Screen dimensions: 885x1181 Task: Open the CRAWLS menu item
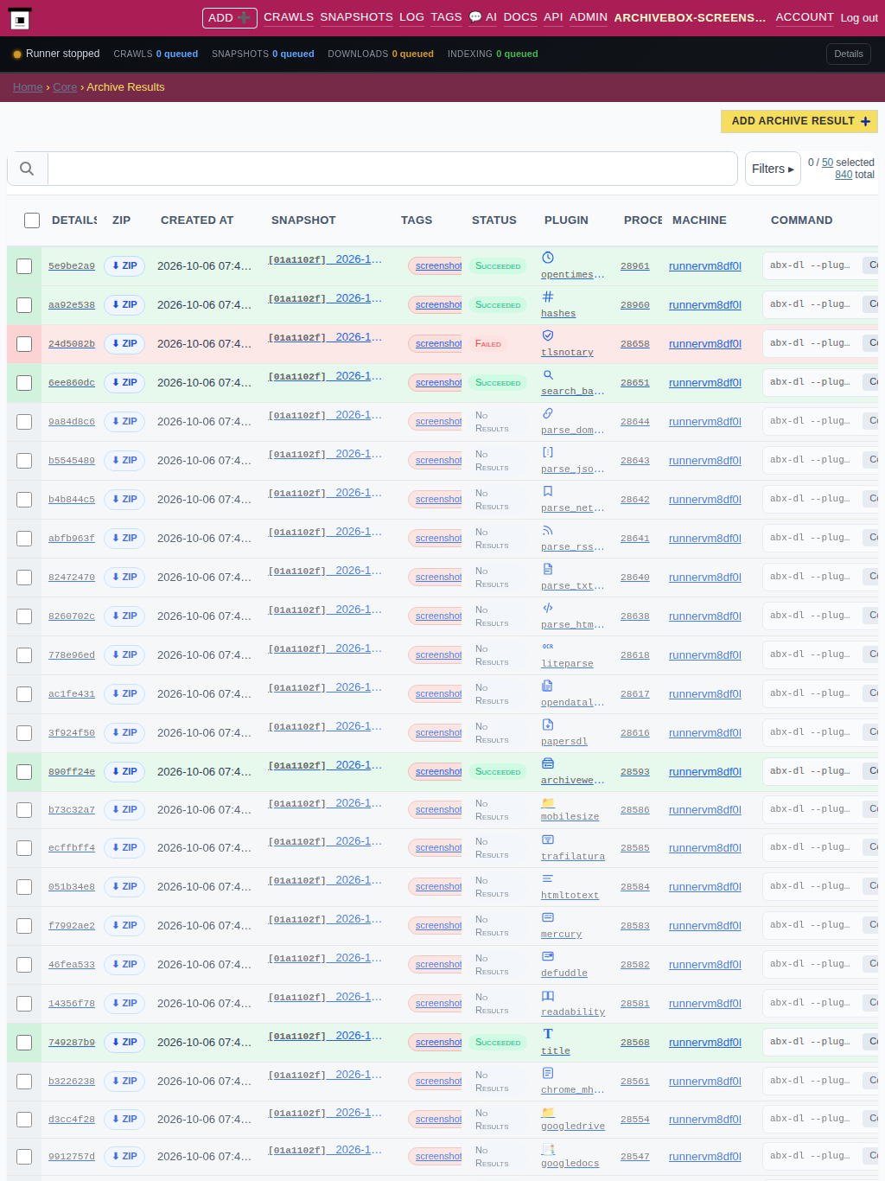[289, 17]
